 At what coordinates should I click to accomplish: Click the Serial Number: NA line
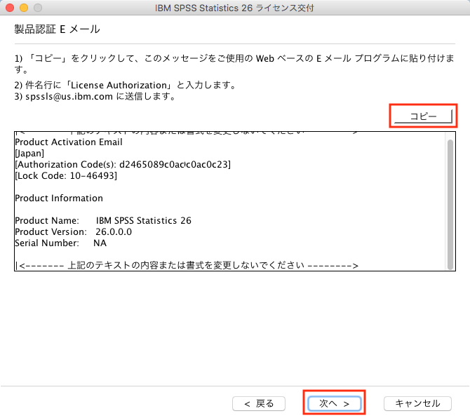point(60,243)
